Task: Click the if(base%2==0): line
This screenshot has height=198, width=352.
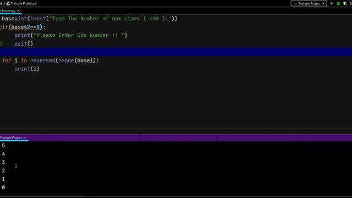Action: (24, 27)
